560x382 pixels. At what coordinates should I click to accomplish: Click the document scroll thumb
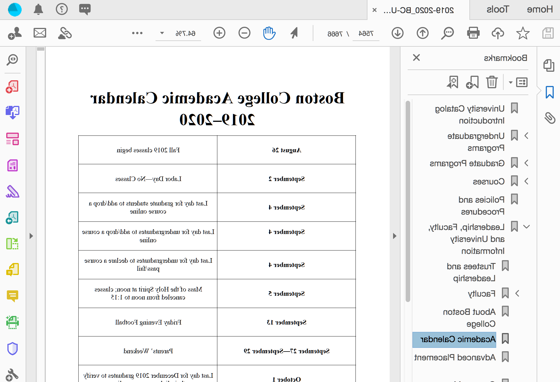point(41,49)
